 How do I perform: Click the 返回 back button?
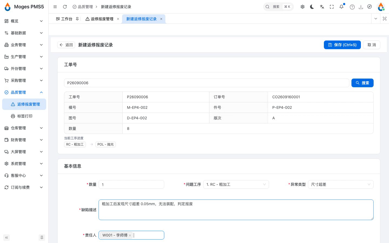coord(66,45)
